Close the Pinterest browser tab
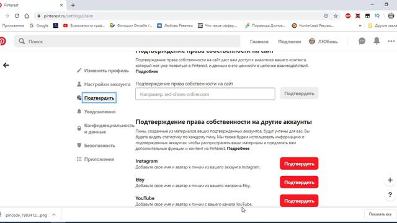The width and height of the screenshot is (397, 223). [61, 5]
